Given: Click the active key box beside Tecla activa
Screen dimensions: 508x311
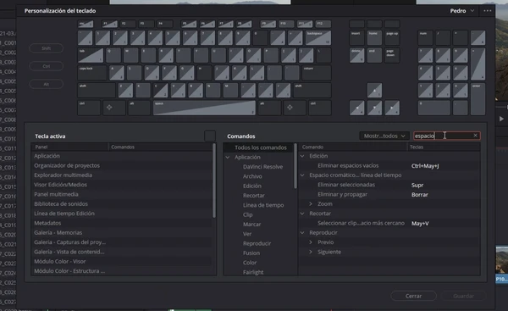Looking at the screenshot, I should click(210, 136).
